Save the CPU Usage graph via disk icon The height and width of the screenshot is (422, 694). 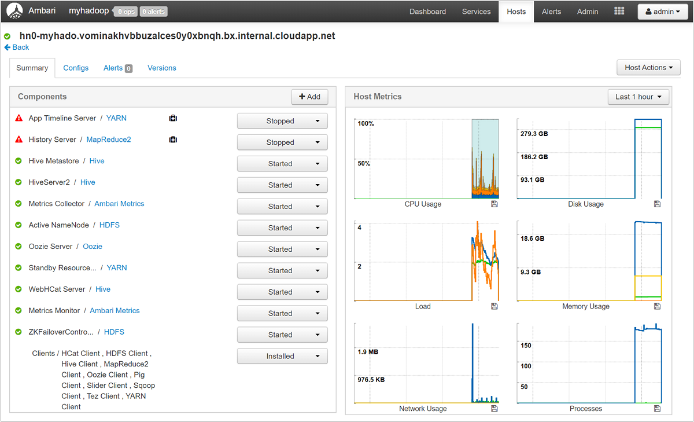[x=494, y=204]
